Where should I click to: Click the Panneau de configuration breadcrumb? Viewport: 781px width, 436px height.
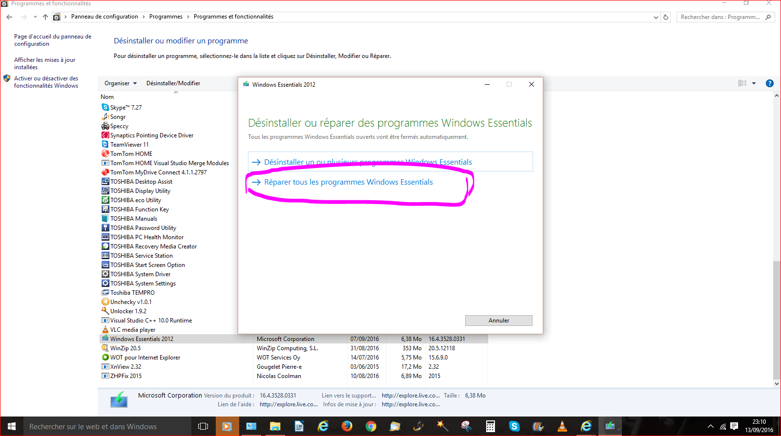point(104,17)
